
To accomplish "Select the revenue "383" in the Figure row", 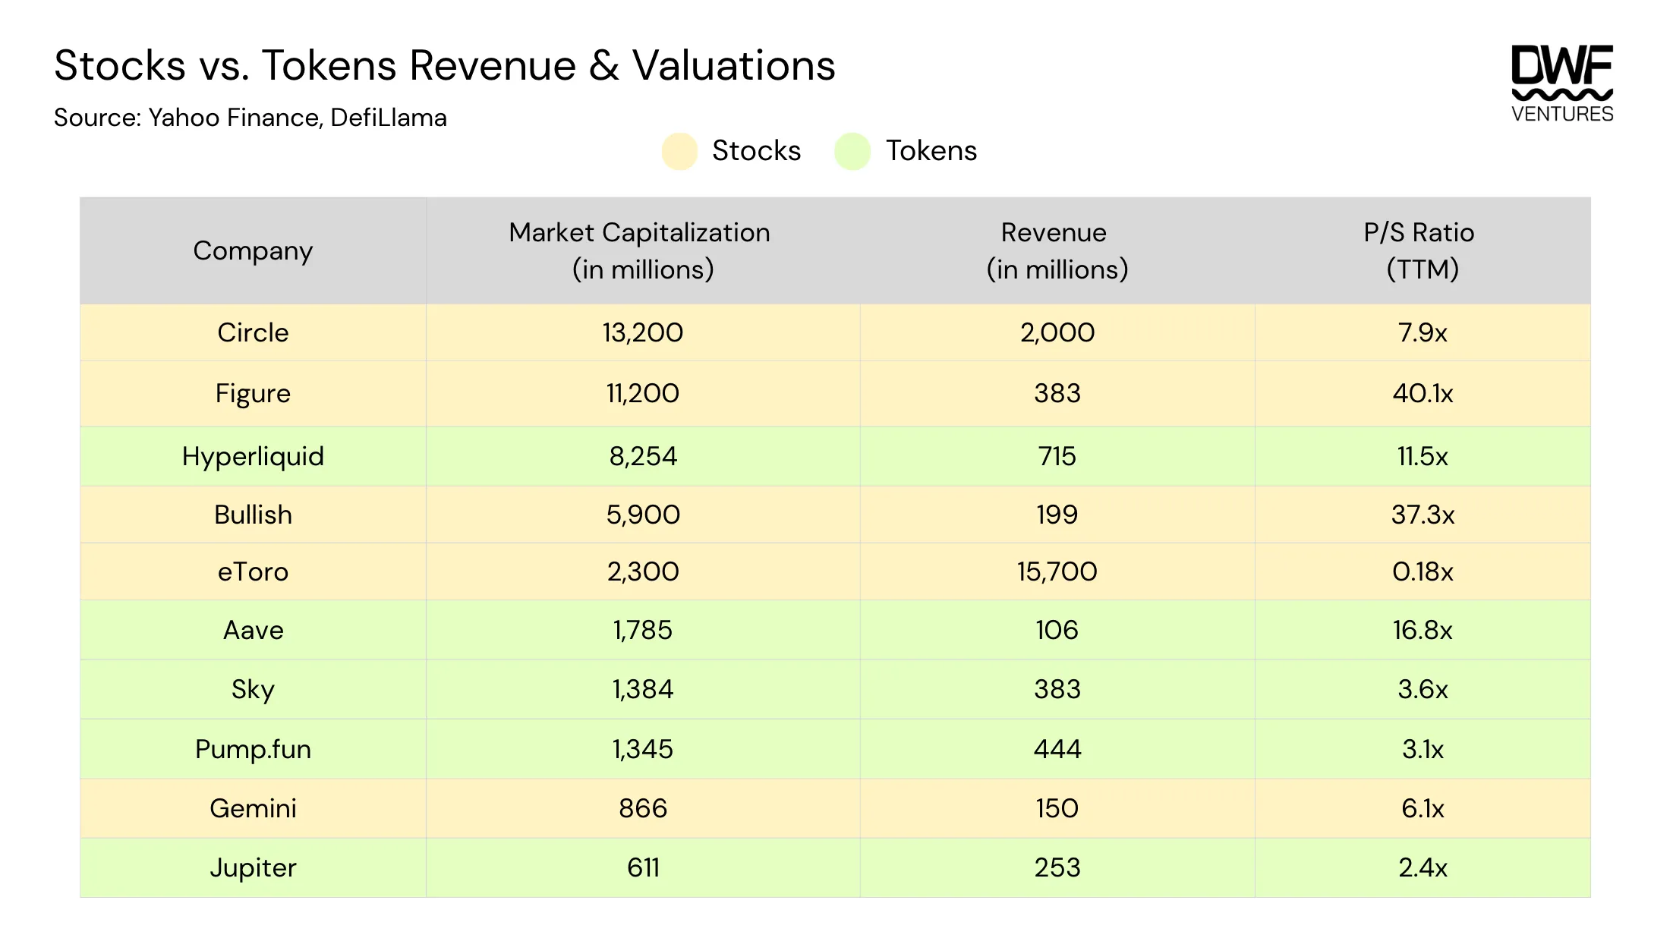I will (1057, 393).
